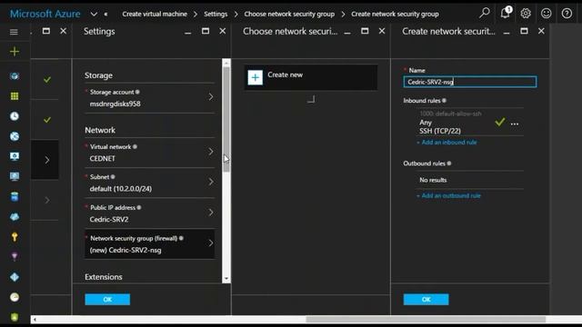Click scroll-left arrow on bottom scrollbar

(x=35, y=319)
